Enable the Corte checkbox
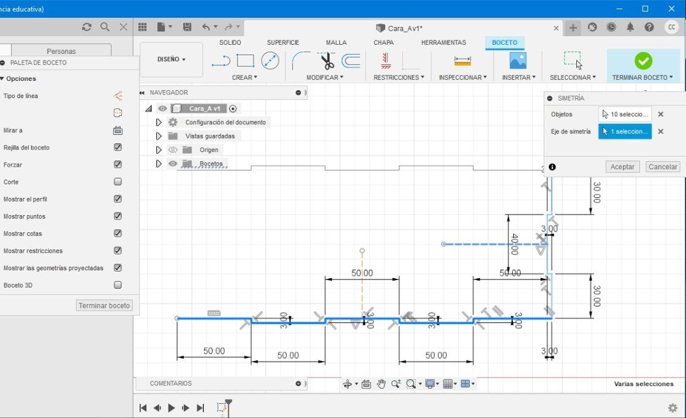 pos(118,181)
